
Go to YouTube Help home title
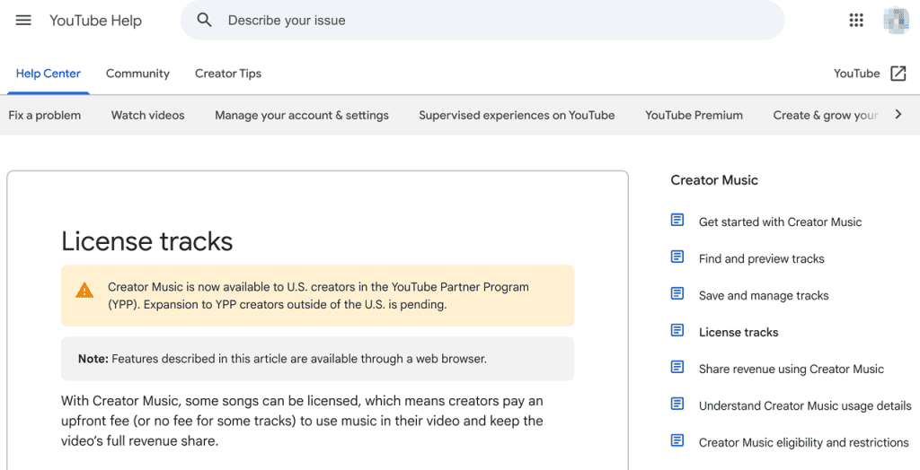95,21
